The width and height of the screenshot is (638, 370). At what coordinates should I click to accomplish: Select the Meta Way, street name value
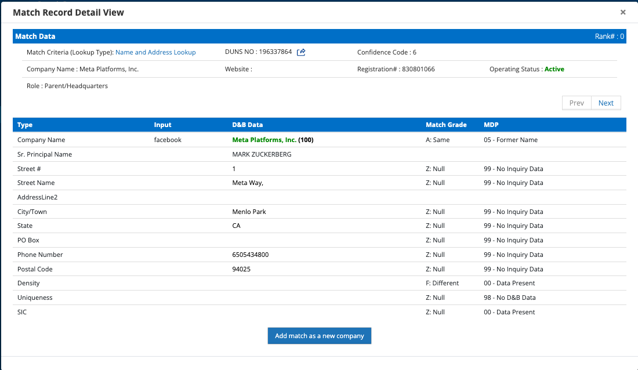[x=248, y=183]
